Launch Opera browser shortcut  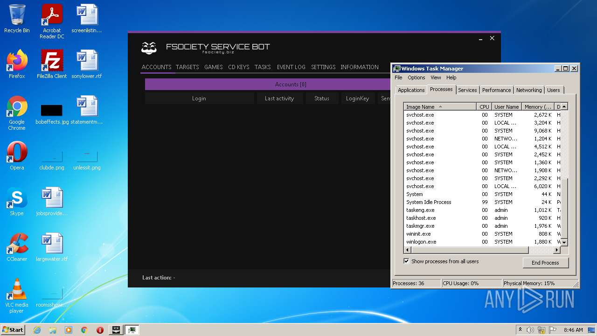point(17,156)
